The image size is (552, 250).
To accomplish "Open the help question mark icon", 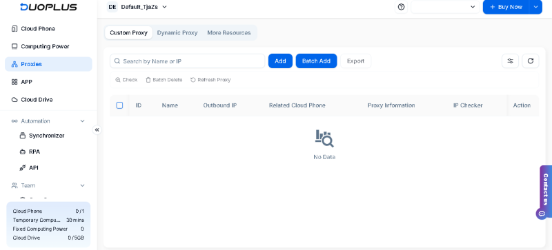I will 401,7.
